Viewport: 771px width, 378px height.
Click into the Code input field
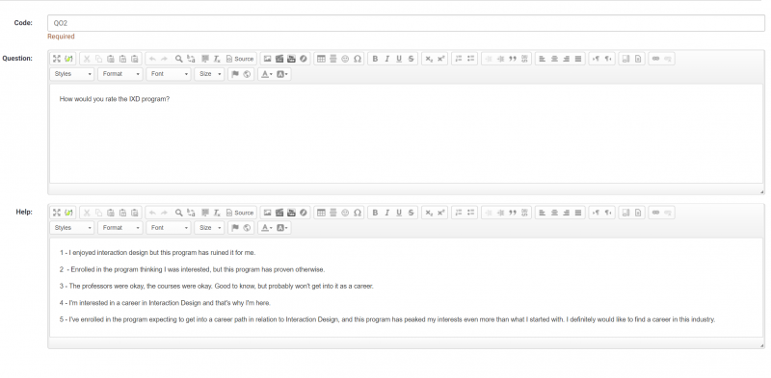406,23
